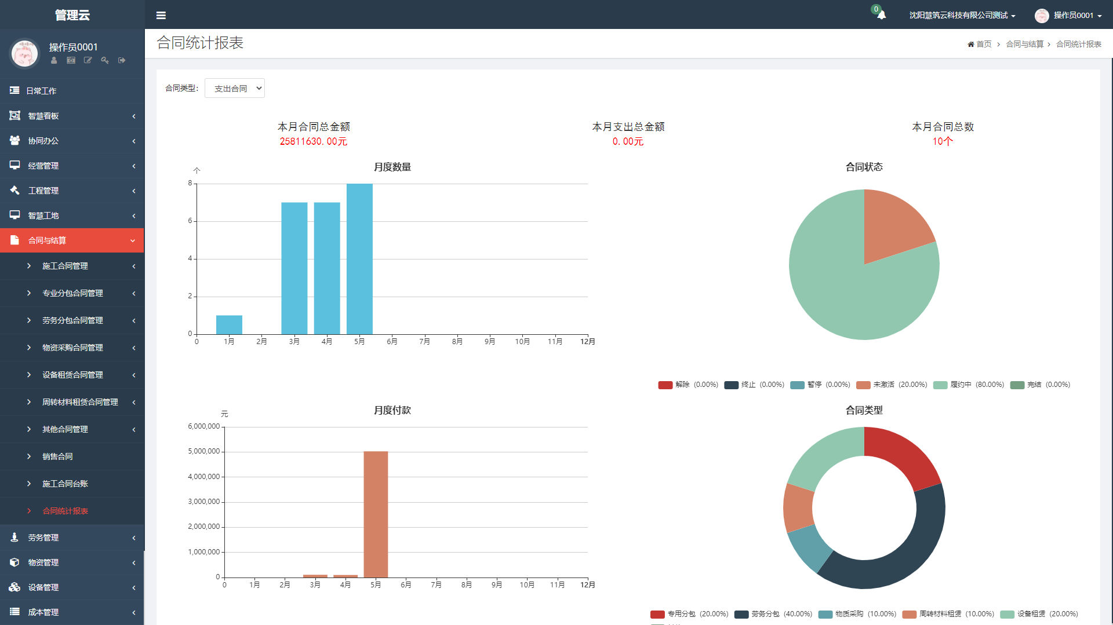Click the logout arrow icon in sidebar profile
This screenshot has height=625, width=1113.
pos(122,60)
